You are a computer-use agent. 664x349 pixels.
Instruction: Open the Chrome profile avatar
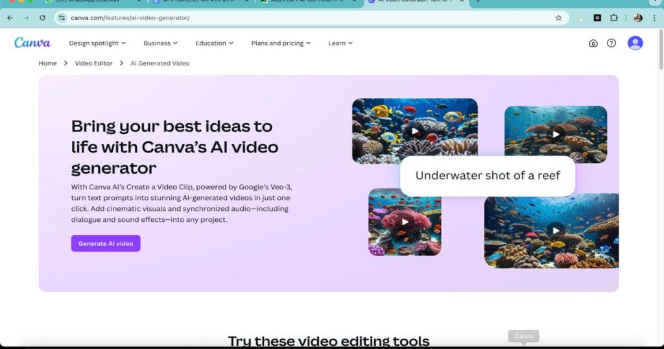(x=638, y=18)
